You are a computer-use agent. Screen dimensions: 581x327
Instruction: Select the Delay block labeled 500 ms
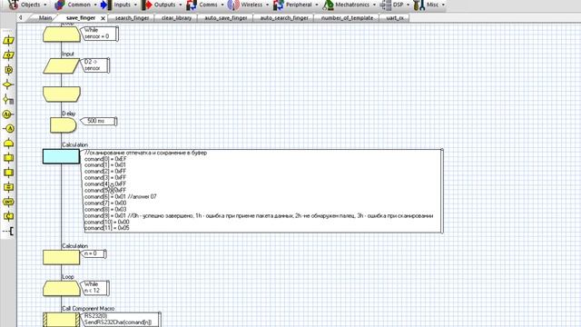pos(64,125)
